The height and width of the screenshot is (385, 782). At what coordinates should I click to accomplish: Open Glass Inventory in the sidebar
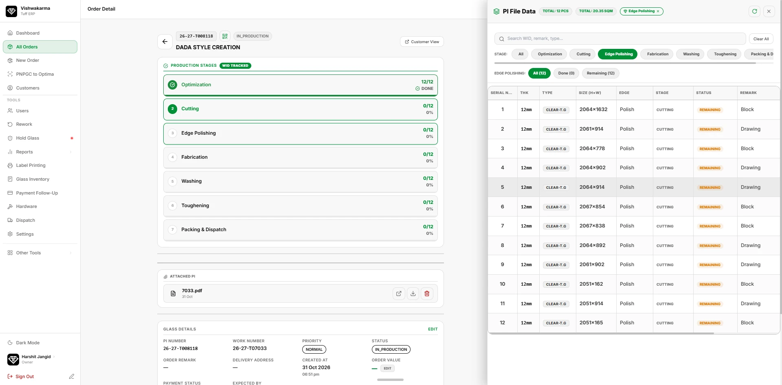click(x=40, y=179)
